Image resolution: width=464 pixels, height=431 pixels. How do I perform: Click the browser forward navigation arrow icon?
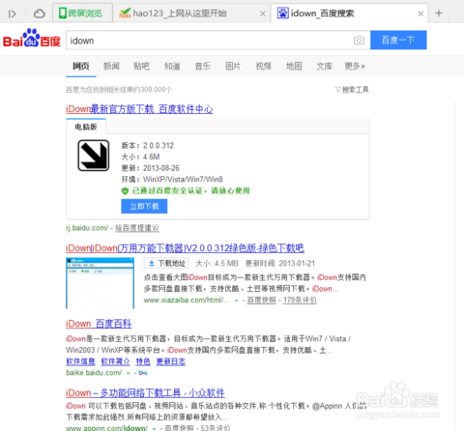tap(13, 14)
